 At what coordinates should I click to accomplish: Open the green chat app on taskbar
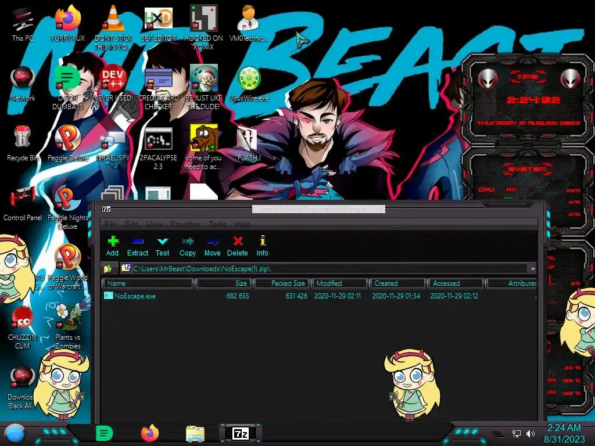pos(105,433)
